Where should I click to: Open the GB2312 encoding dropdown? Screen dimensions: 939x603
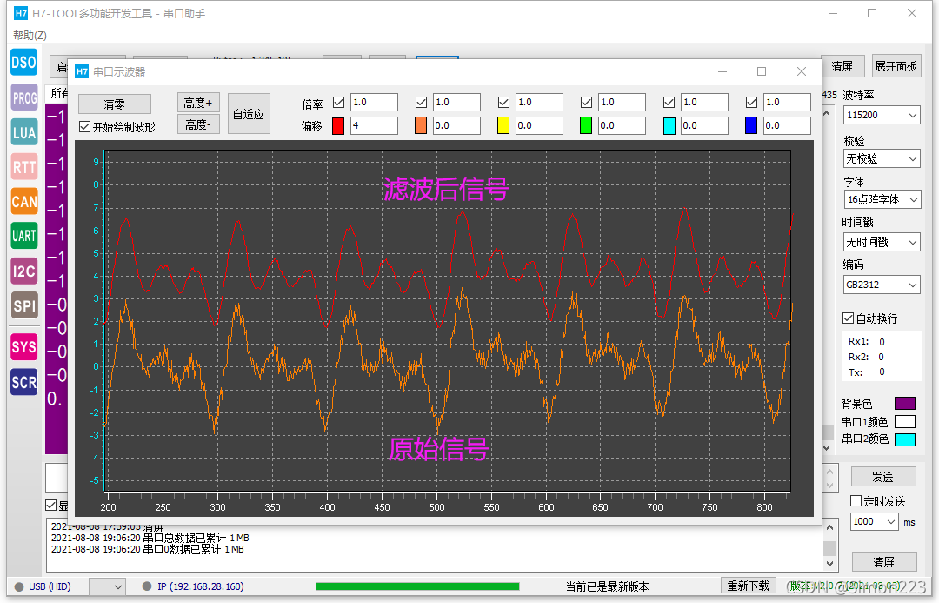pyautogui.click(x=881, y=285)
